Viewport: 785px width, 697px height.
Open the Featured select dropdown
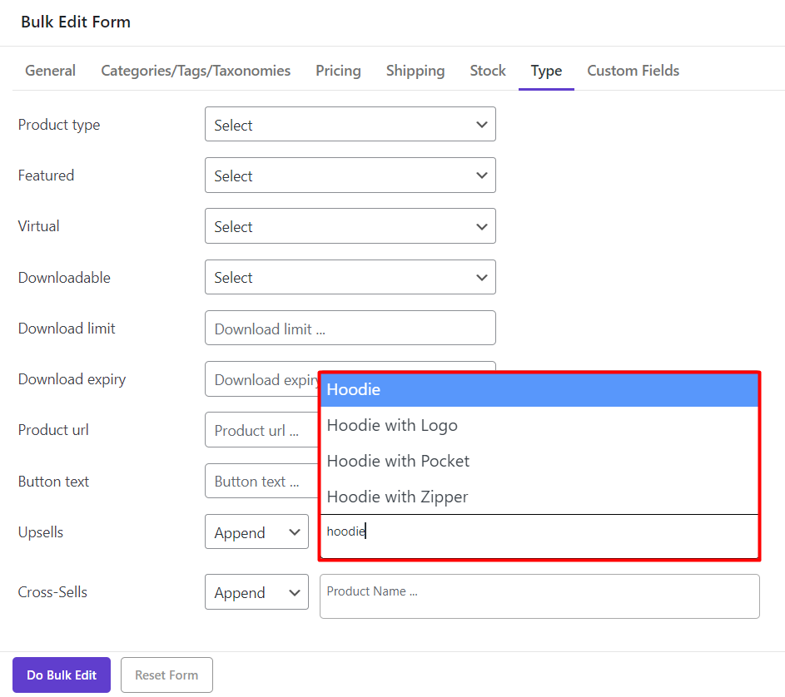[x=350, y=175]
